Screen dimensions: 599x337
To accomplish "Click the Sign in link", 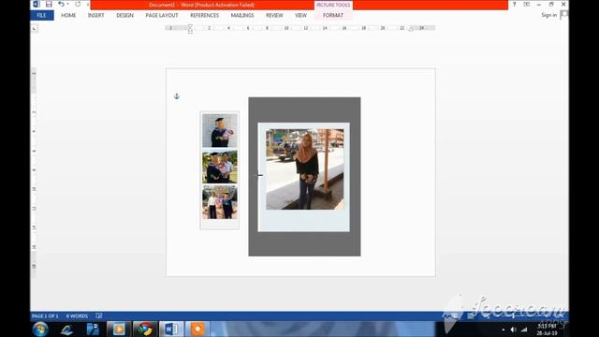I will [x=549, y=15].
